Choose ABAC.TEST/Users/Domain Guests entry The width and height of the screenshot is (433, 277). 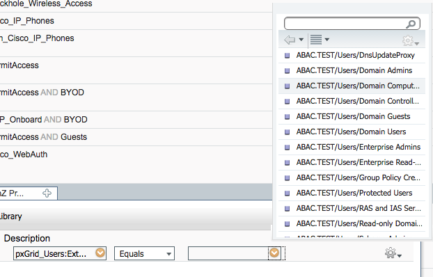click(352, 116)
